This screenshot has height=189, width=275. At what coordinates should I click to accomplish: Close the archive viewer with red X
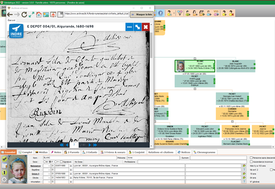click(x=146, y=27)
